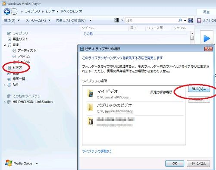Close the ビデオ ライブラリの場所 dialog
This screenshot has width=216, height=170.
point(208,49)
